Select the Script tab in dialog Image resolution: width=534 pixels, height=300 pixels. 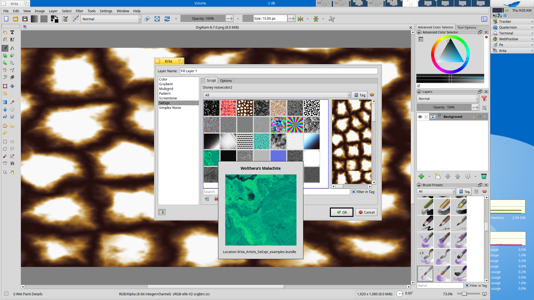click(211, 81)
